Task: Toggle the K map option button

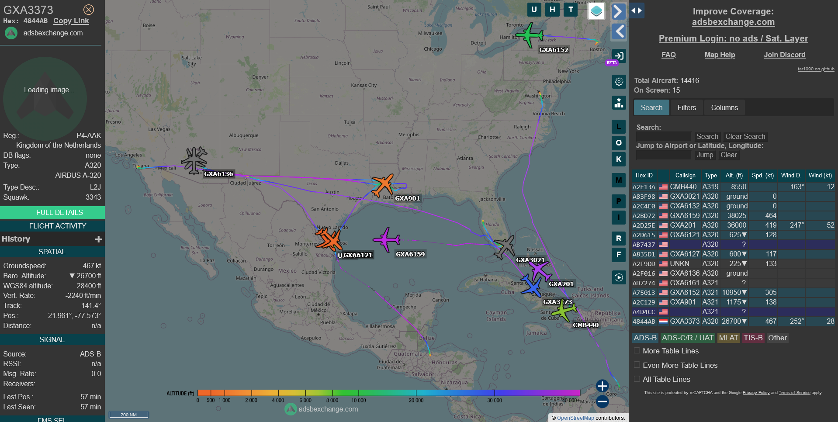Action: click(619, 159)
